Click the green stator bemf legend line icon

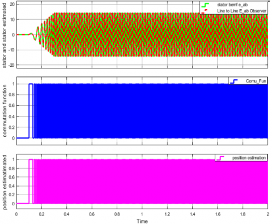coord(205,5)
